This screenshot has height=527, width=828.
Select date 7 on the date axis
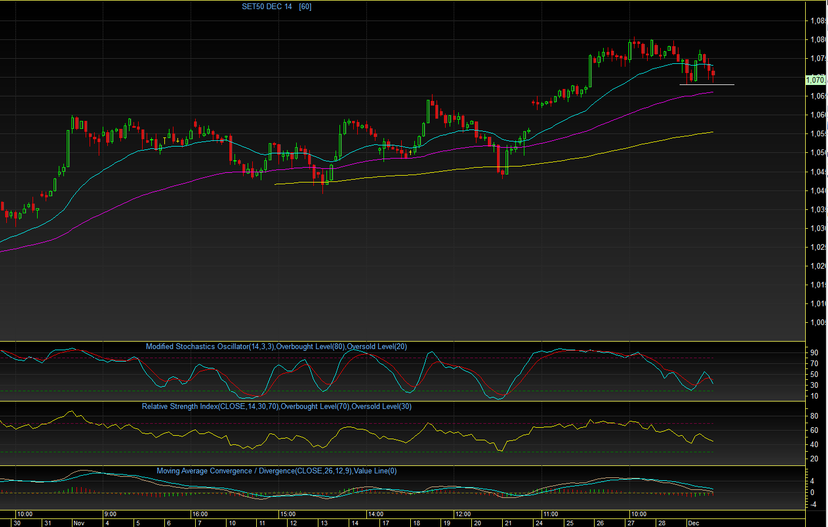[x=199, y=523]
